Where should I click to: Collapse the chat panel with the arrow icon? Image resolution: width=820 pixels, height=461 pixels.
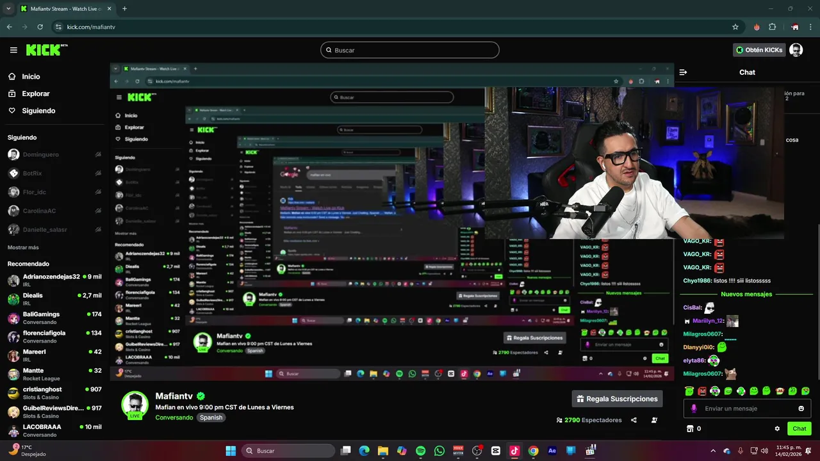(683, 72)
